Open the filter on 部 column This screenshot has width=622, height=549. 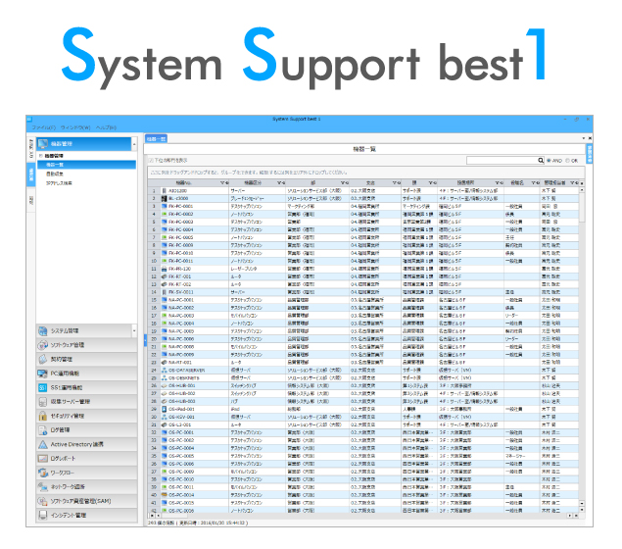pos(345,183)
